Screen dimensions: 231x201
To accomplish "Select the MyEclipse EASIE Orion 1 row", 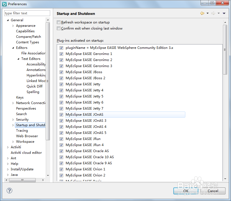I will pos(85,169).
